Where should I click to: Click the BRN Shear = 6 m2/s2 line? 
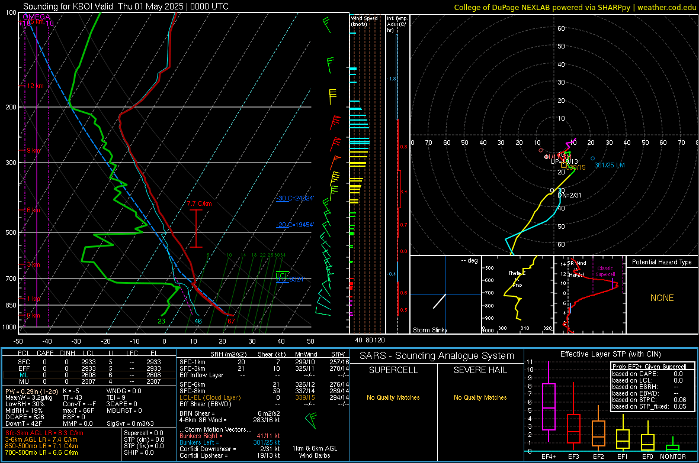[x=230, y=413]
